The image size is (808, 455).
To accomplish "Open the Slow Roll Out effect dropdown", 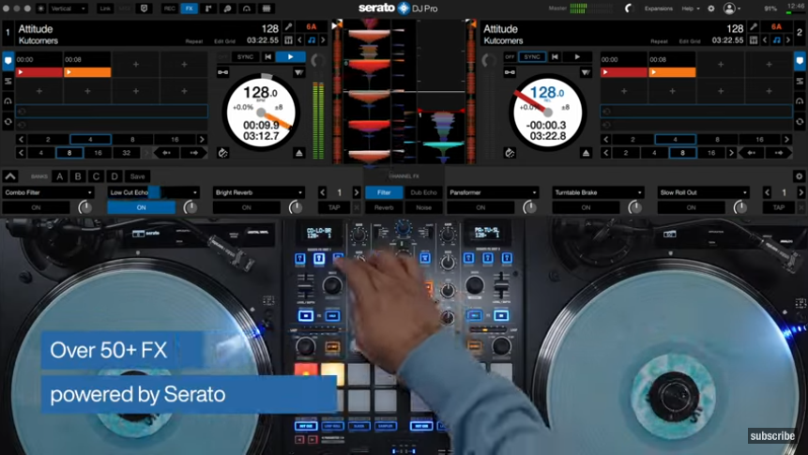I will [x=704, y=192].
